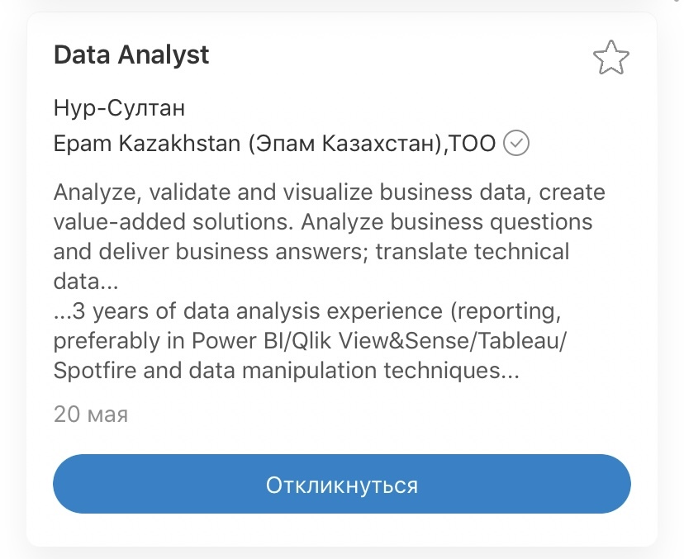Click the Откликнуться apply button
This screenshot has width=684, height=559.
point(341,484)
